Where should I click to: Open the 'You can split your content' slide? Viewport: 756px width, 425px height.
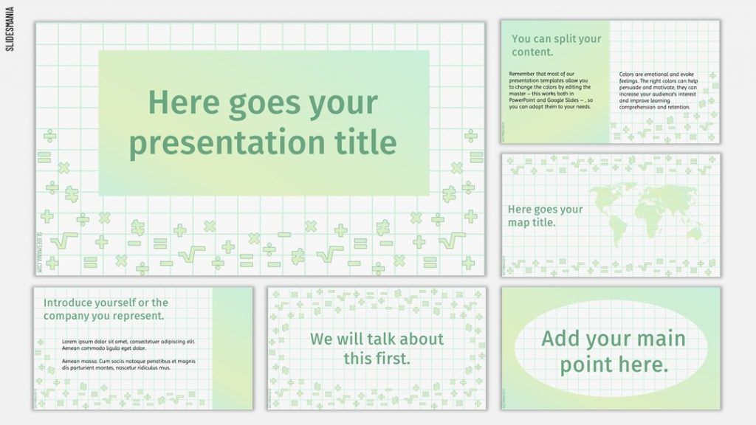(611, 81)
